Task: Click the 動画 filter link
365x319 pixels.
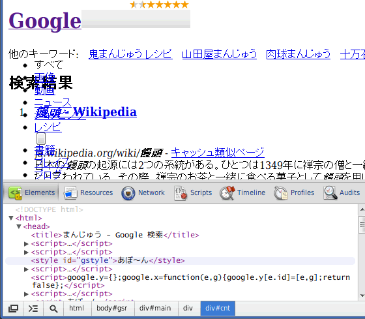Action: tap(45, 91)
